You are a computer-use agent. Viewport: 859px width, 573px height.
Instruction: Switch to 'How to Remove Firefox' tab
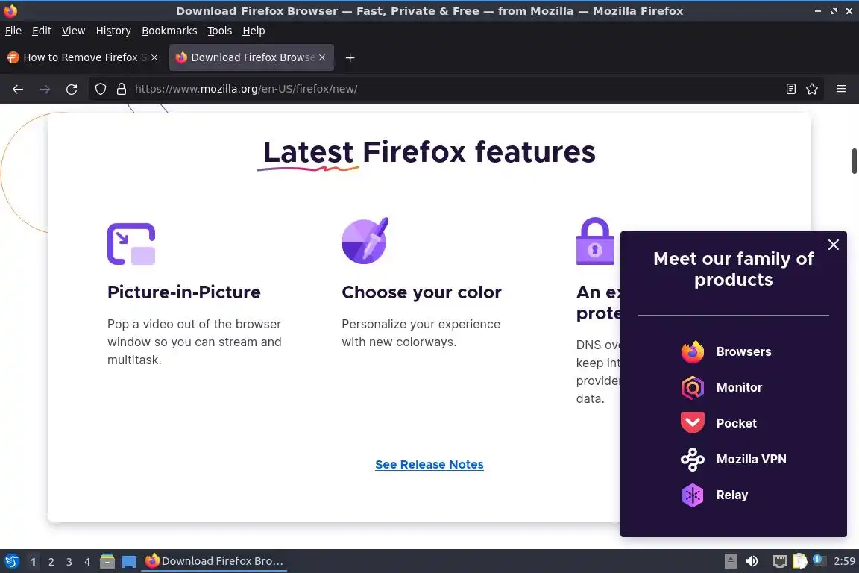[x=82, y=57]
